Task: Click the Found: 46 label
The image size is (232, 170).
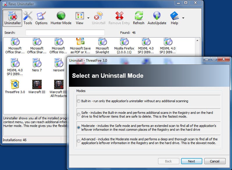Action: pyautogui.click(x=128, y=33)
